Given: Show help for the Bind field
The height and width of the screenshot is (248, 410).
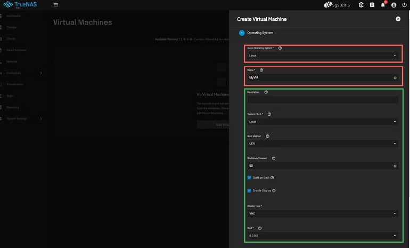Looking at the screenshot, I should point(260,228).
